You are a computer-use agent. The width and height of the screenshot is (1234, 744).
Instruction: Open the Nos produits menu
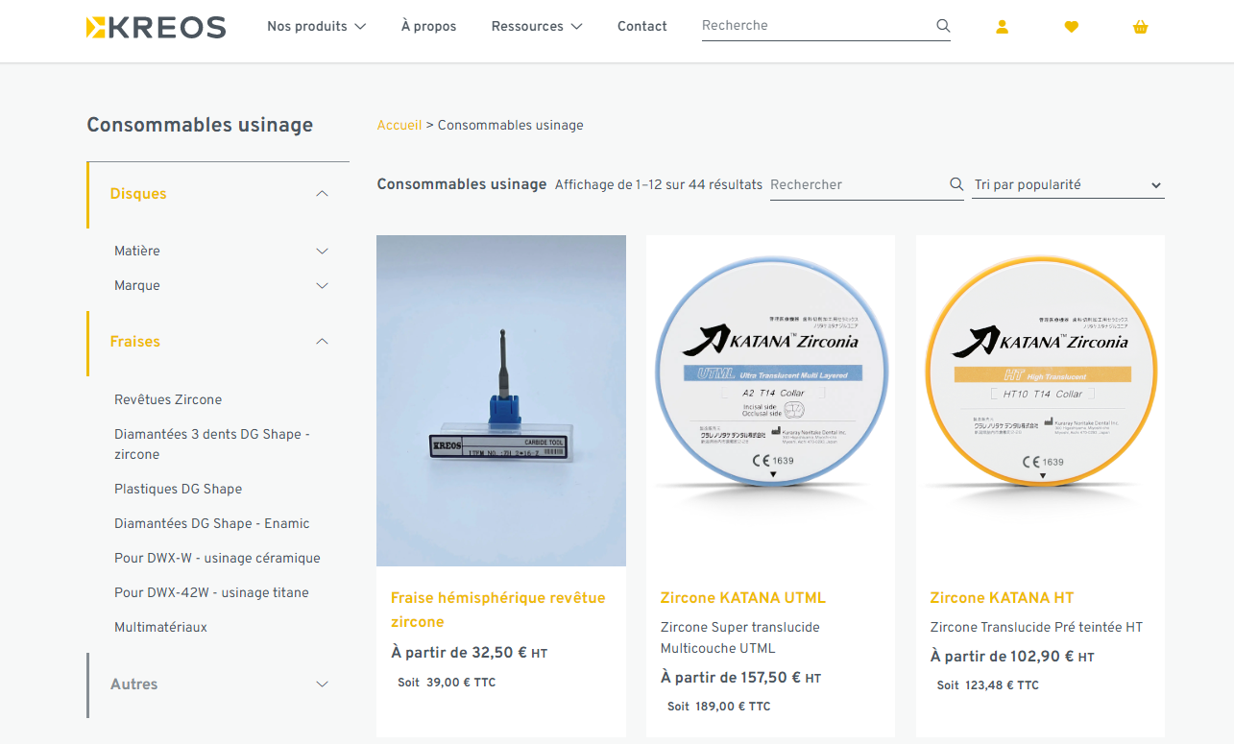tap(317, 26)
